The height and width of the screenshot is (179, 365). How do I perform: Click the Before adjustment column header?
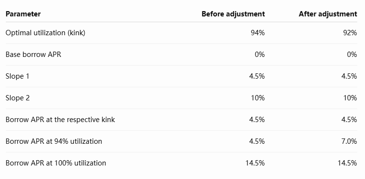(233, 14)
